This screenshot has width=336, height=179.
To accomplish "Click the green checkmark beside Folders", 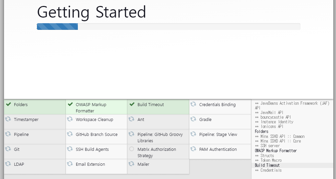I will (8, 104).
